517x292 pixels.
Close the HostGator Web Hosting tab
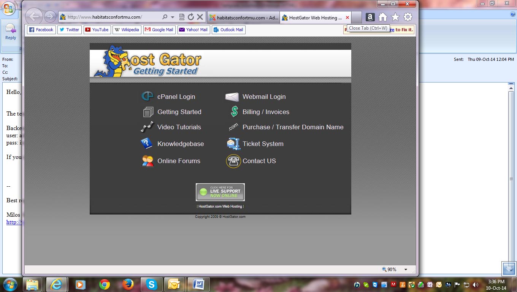pyautogui.click(x=347, y=17)
